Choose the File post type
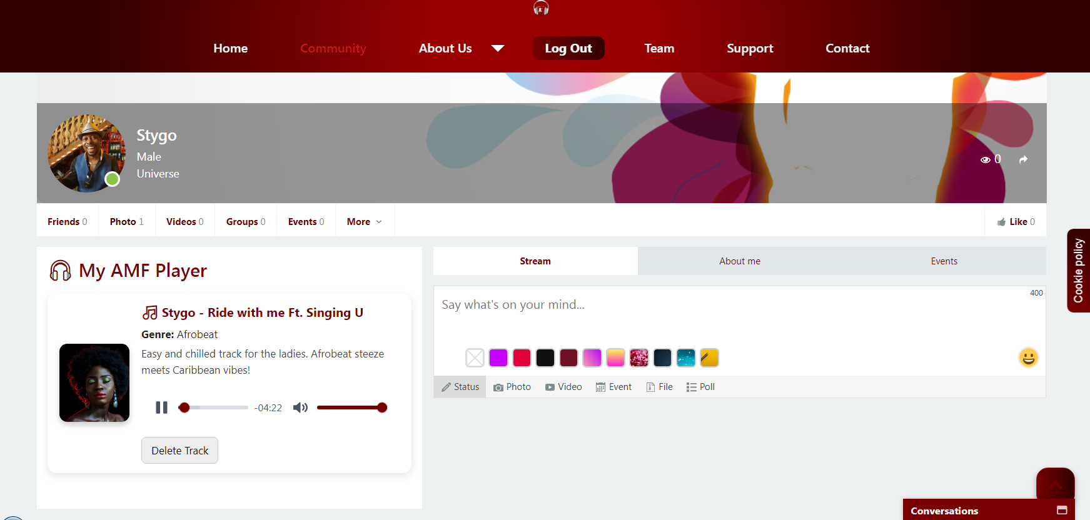The width and height of the screenshot is (1090, 520). [659, 387]
